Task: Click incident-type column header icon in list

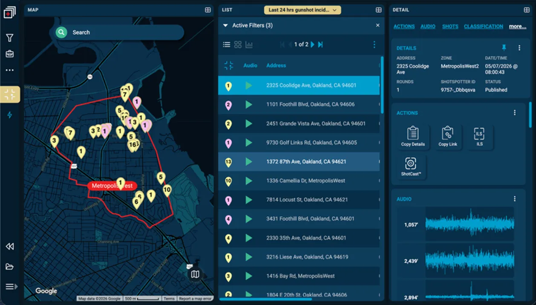Action: click(229, 65)
